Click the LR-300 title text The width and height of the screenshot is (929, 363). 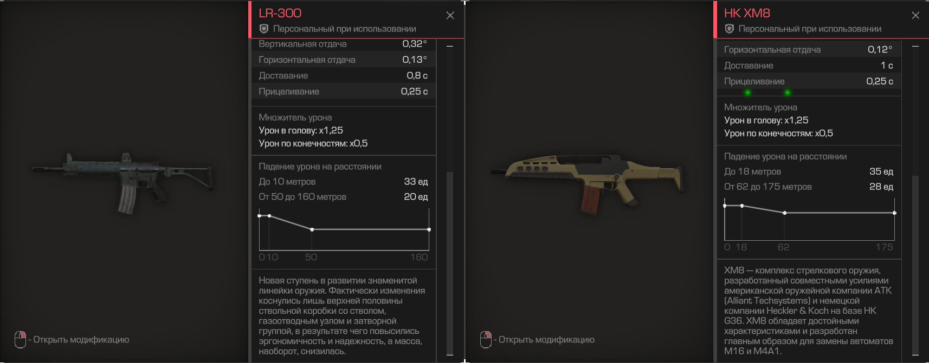coord(280,13)
